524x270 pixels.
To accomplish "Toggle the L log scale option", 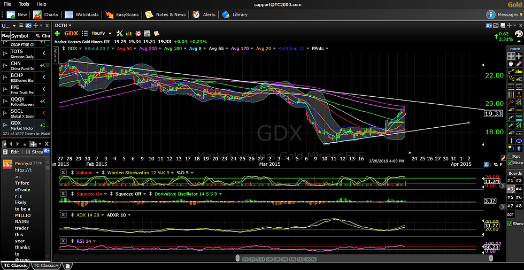I will point(491,165).
